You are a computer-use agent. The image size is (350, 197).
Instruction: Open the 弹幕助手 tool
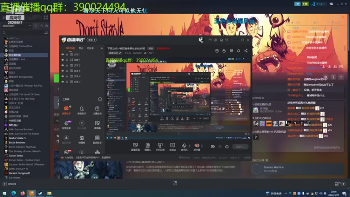coord(66,110)
